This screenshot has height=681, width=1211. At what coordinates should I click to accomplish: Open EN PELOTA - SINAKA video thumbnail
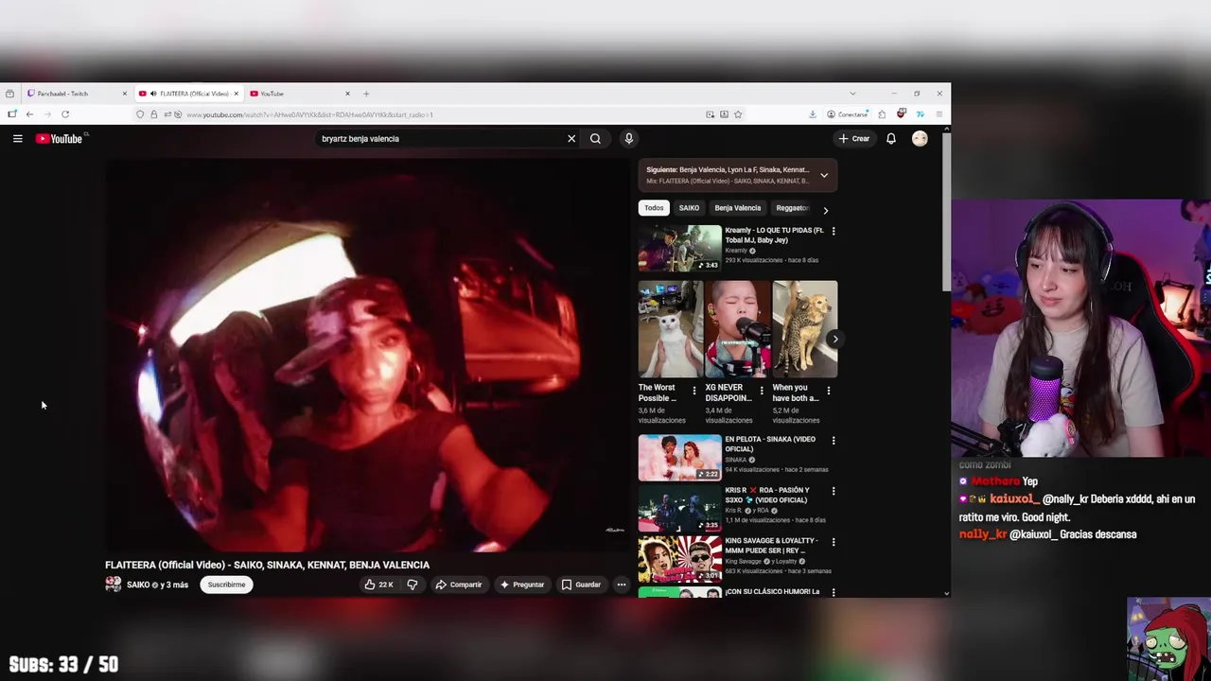pyautogui.click(x=679, y=458)
